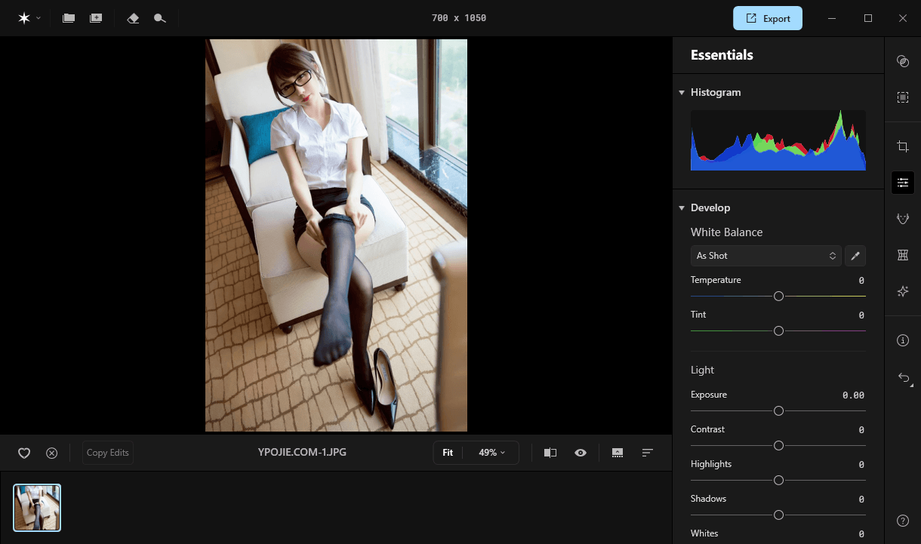Open the As Shot white balance dropdown

click(765, 256)
